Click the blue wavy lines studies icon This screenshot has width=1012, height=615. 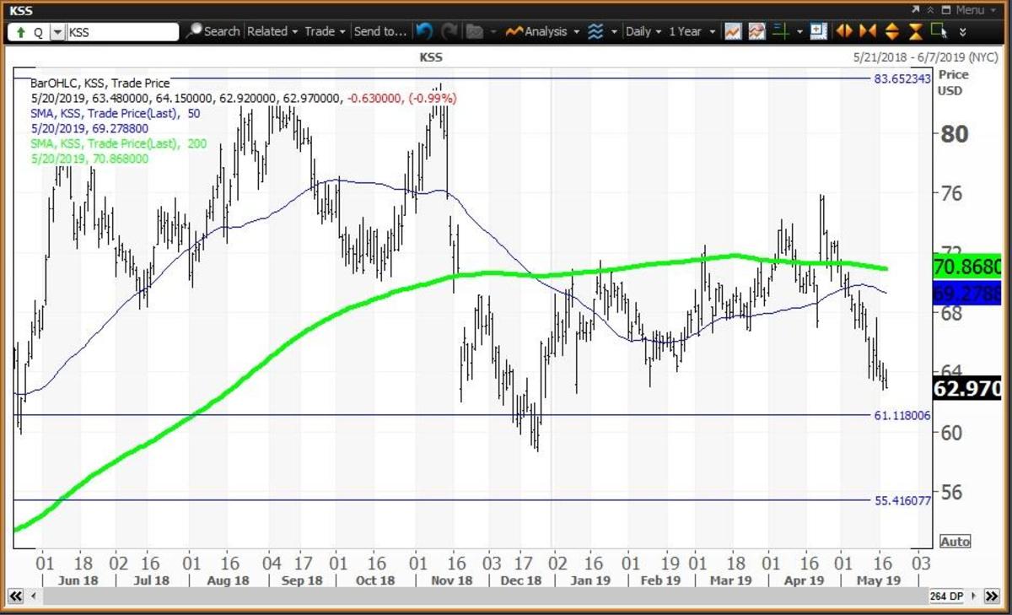[x=596, y=31]
